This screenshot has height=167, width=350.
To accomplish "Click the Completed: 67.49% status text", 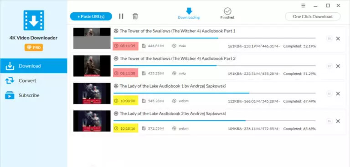I will 299,101.
